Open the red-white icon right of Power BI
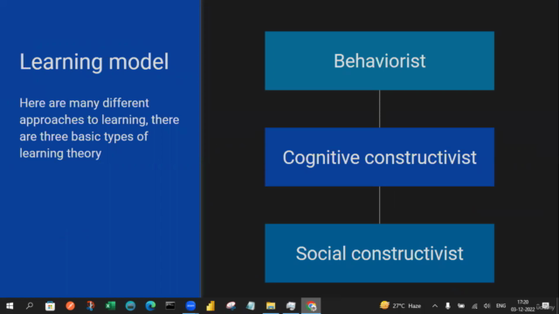Image resolution: width=559 pixels, height=314 pixels. click(231, 306)
